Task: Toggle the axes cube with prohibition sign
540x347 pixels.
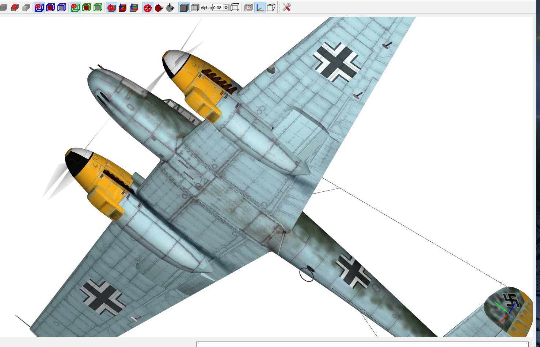Action: click(x=111, y=7)
